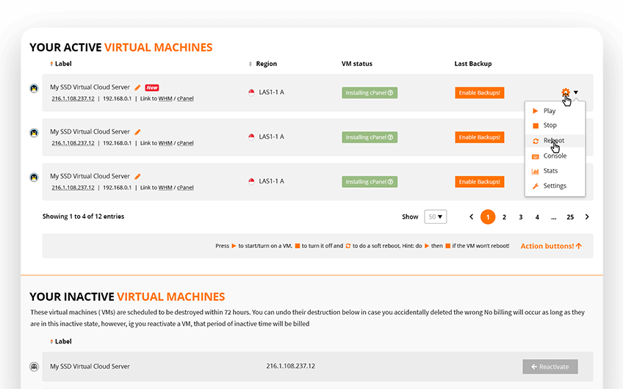Image resolution: width=623 pixels, height=389 pixels.
Task: Click the Linux icon of the New-tagged server row
Action: pos(35,88)
